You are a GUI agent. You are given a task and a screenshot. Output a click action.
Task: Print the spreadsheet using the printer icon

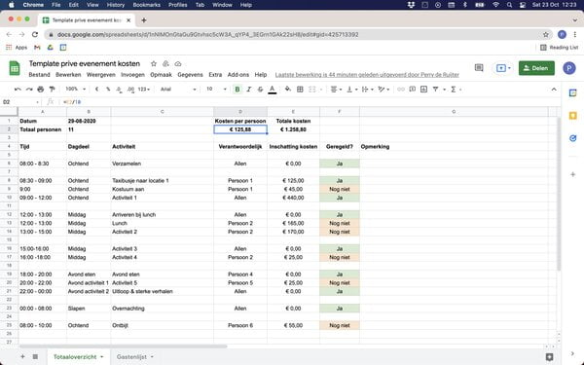41,90
